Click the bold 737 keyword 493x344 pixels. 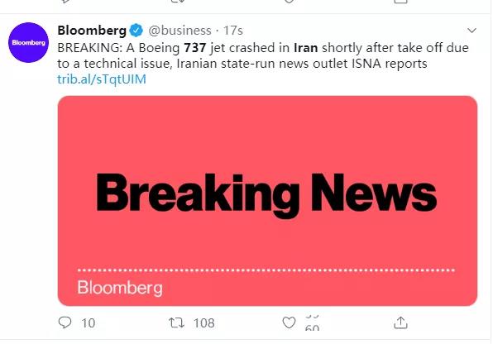point(194,48)
